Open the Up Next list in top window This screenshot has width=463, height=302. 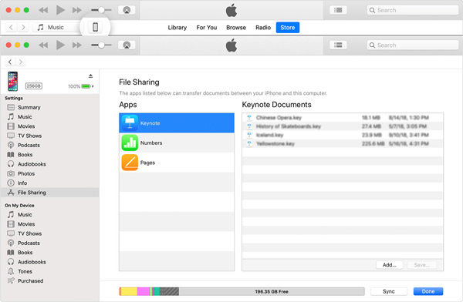point(338,10)
